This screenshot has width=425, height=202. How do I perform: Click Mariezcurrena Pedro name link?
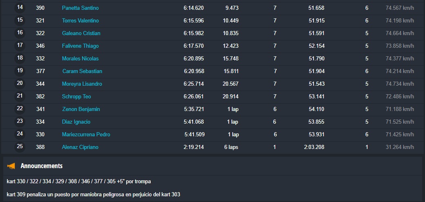86,135
